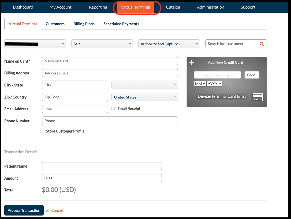Click the plus icon on credit card panel
Viewport: 291px width, 219px height.
[192, 63]
